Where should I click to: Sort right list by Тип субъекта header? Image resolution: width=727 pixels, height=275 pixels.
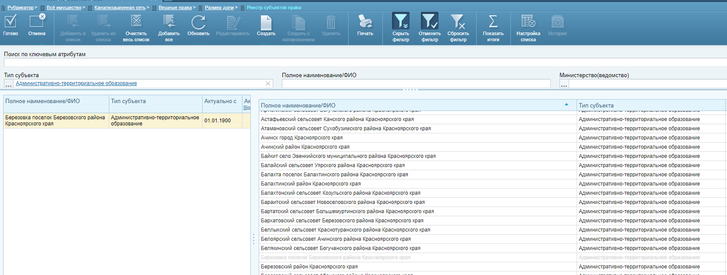[x=651, y=105]
